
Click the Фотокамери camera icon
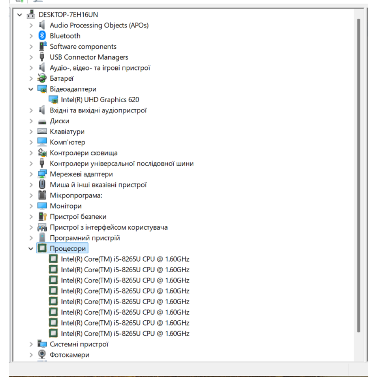point(42,355)
